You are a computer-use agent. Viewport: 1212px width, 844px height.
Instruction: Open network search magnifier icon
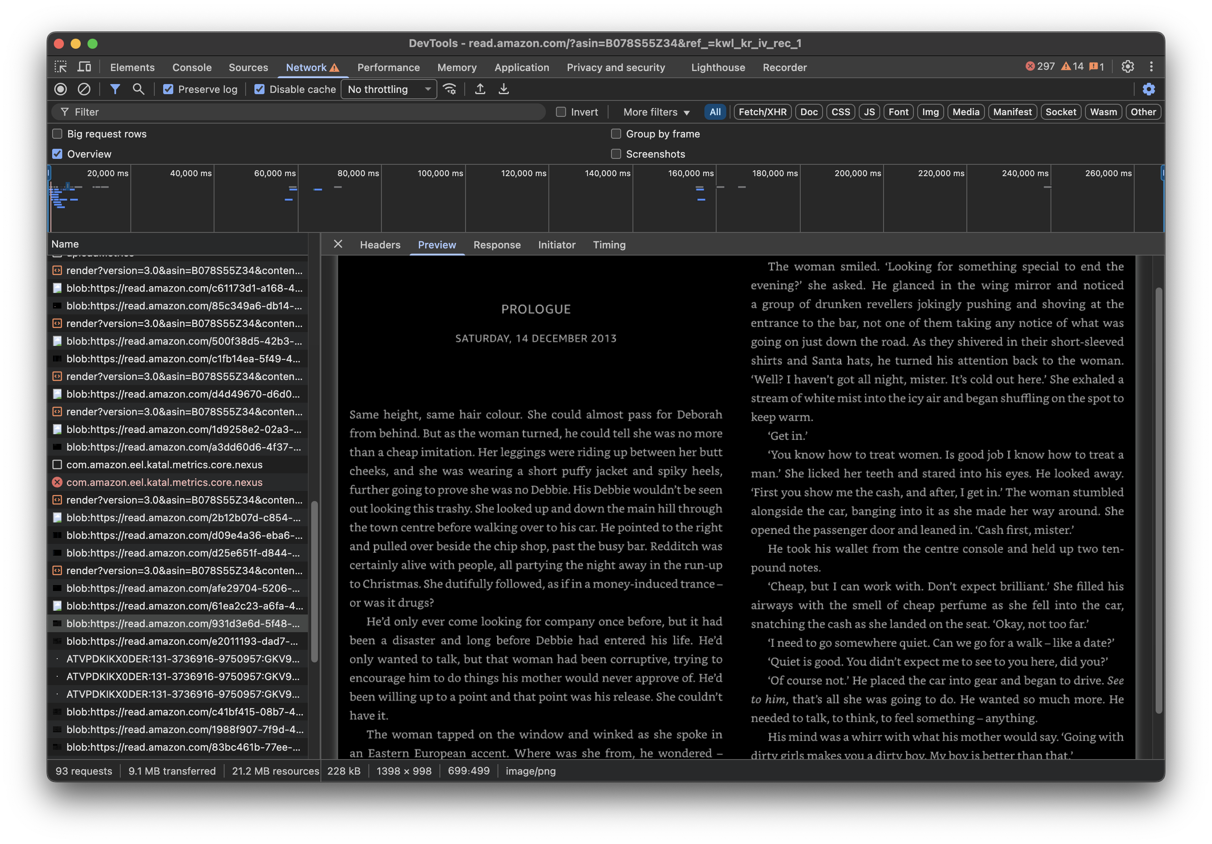[x=138, y=89]
